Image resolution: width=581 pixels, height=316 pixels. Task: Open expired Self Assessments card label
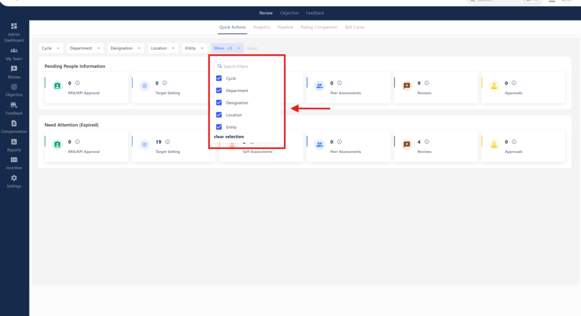click(258, 152)
